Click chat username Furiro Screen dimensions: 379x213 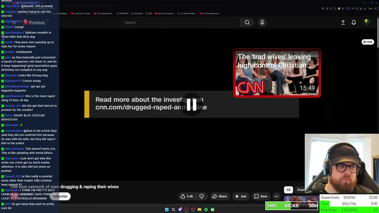(x=9, y=115)
